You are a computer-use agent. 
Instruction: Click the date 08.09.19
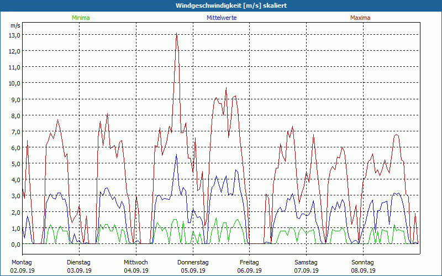(x=363, y=270)
